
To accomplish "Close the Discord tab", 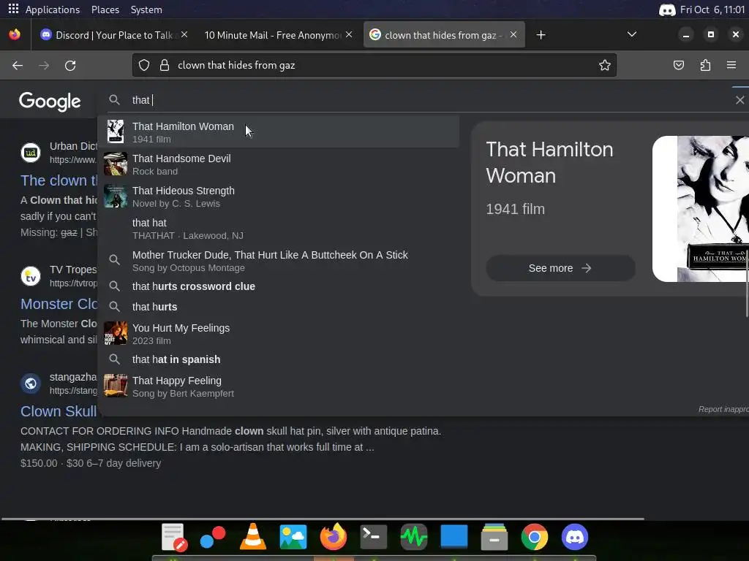I will click(x=184, y=35).
